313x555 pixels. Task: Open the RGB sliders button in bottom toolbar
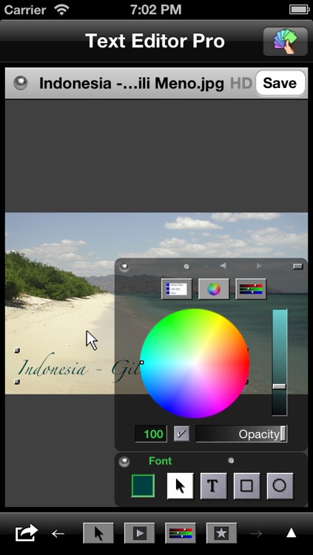coord(181,533)
